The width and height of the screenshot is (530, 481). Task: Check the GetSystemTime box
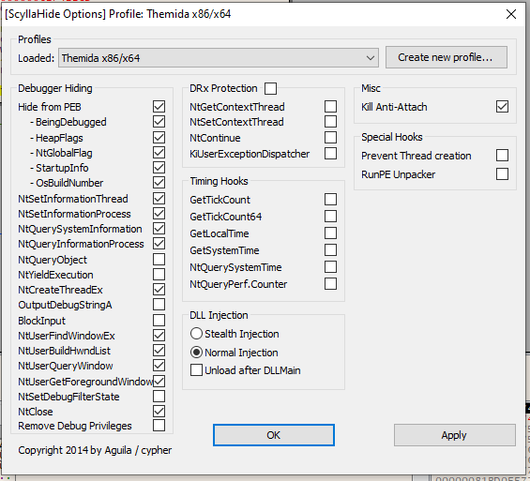click(330, 250)
